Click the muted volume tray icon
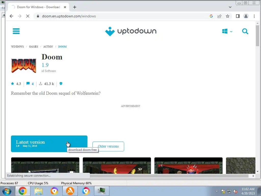The height and width of the screenshot is (196, 261). pyautogui.click(x=235, y=191)
